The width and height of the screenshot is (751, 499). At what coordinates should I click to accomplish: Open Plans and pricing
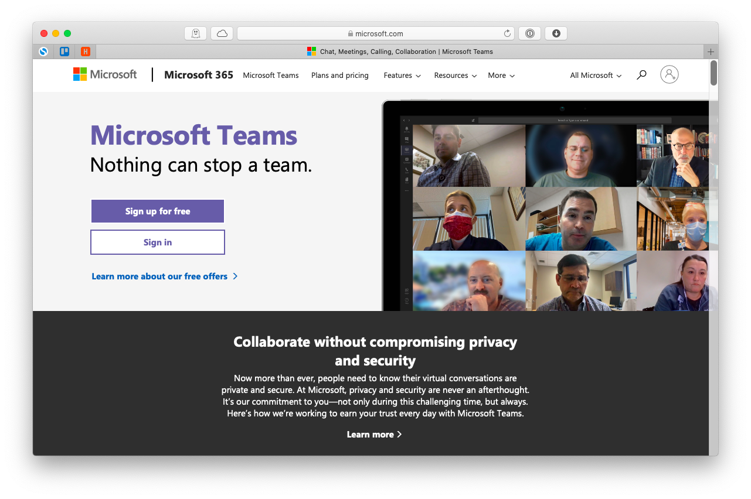tap(340, 76)
